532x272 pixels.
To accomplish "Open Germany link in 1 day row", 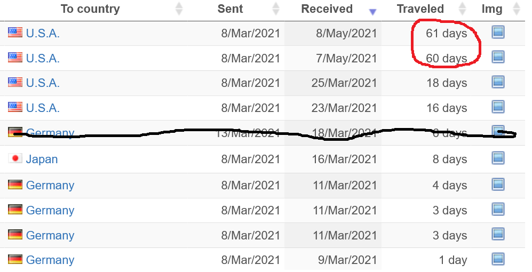I will [x=50, y=260].
